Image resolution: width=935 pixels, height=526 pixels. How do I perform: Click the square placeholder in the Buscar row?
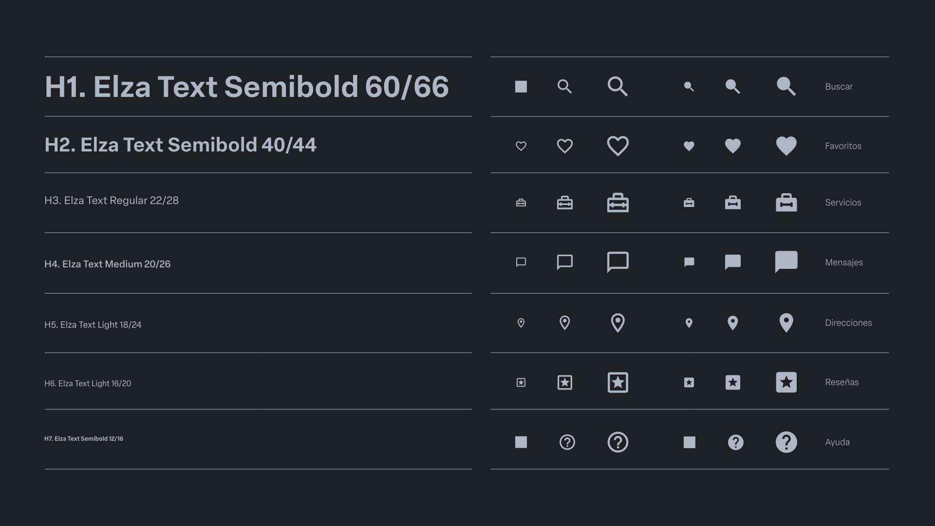[x=521, y=87]
